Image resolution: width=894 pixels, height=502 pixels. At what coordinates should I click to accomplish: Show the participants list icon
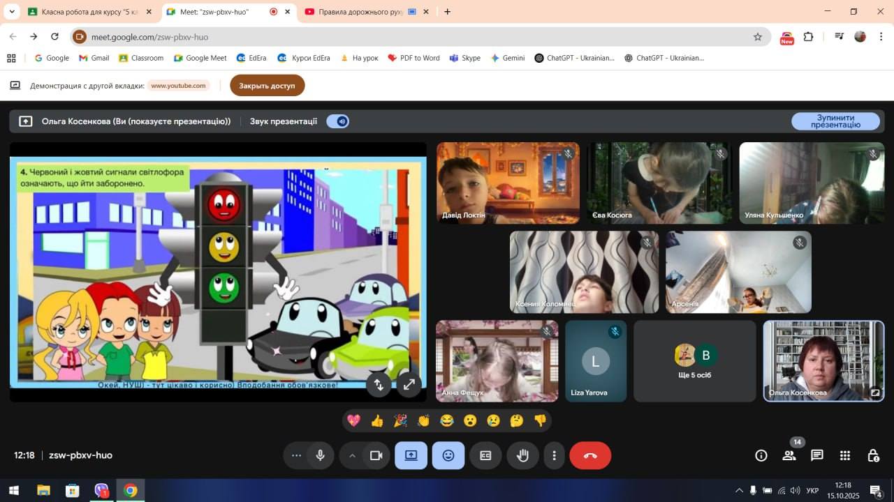(x=789, y=455)
